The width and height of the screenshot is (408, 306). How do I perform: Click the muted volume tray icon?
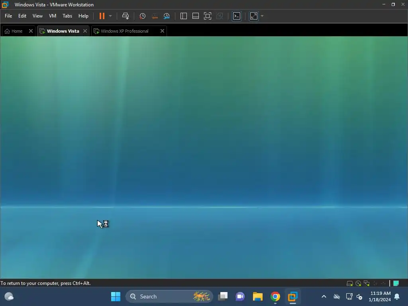[359, 296]
